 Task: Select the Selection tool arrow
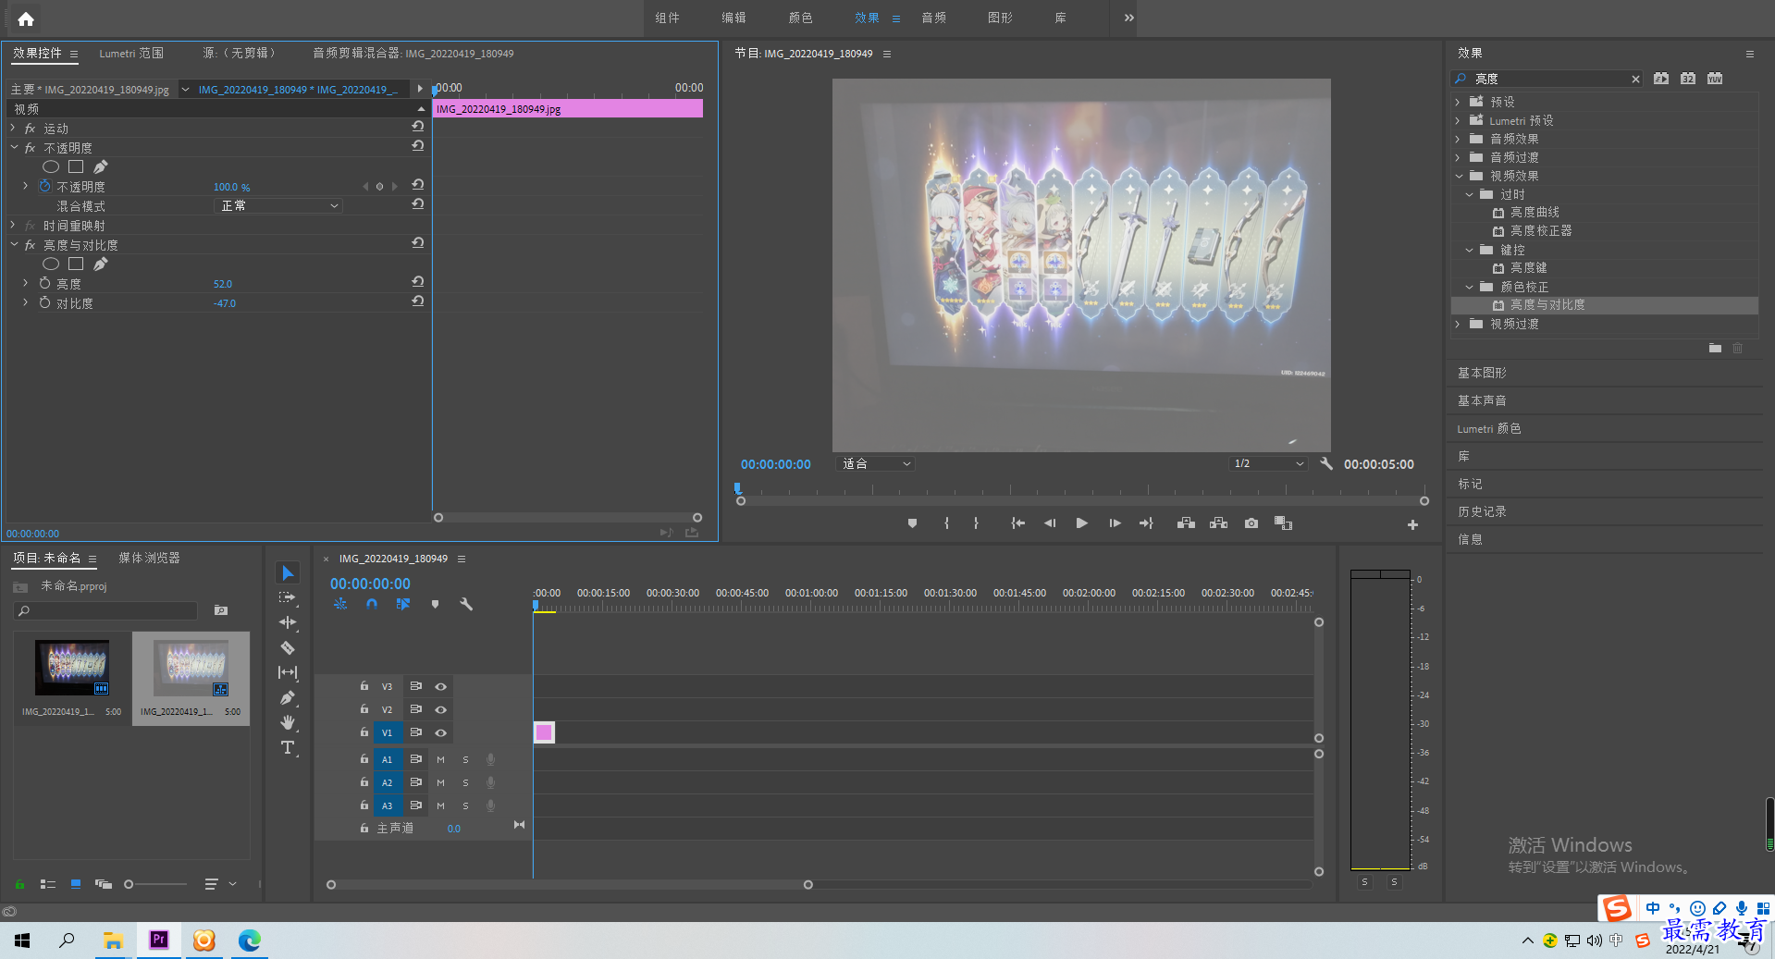(288, 573)
